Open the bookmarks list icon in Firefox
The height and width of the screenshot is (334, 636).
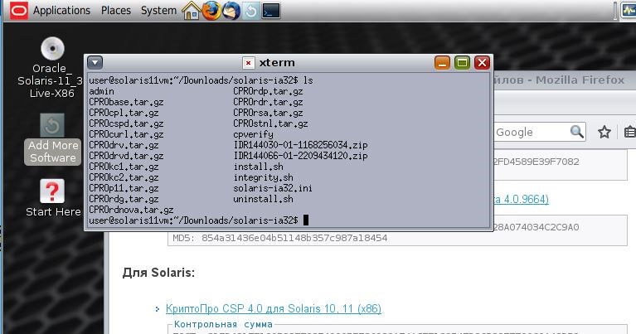click(630, 132)
